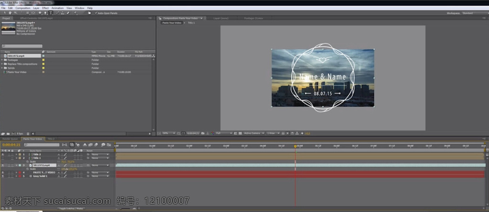The width and height of the screenshot is (489, 212).
Task: Click Motion Blur icon in timeline
Action: point(96,144)
